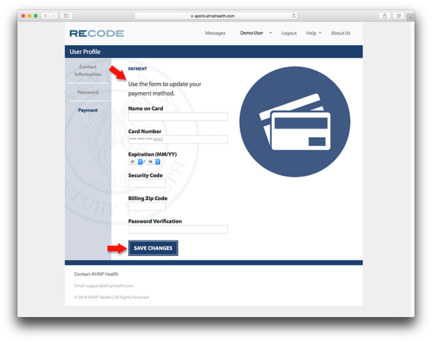The image size is (432, 342).
Task: Click the Name on Card field
Action: (x=177, y=117)
